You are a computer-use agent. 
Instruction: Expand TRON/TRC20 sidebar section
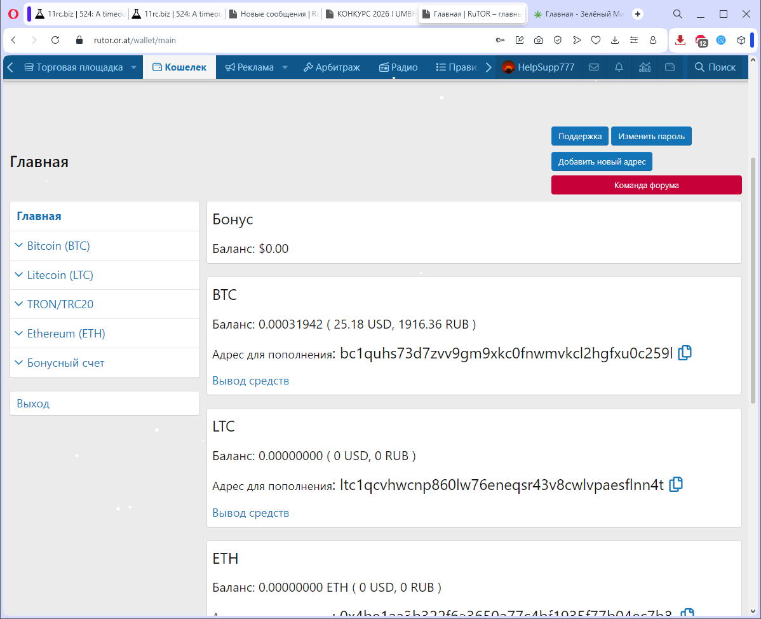[x=60, y=304]
